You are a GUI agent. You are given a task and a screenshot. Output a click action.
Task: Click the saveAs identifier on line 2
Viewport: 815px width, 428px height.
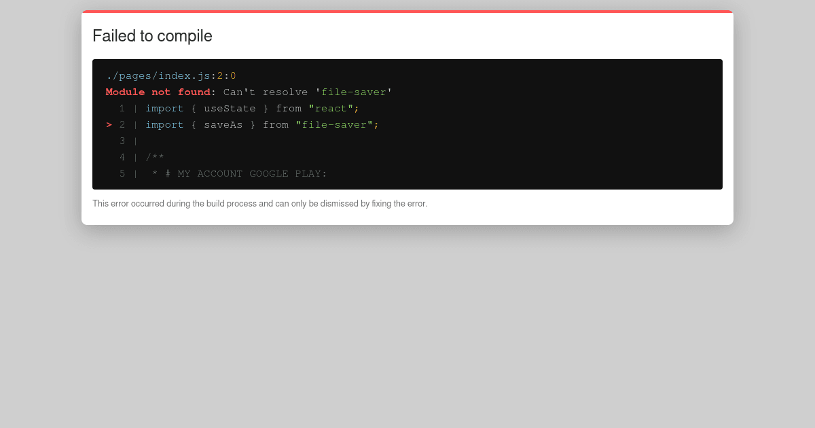coord(223,124)
